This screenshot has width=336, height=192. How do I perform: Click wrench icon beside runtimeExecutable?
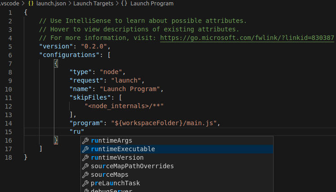pyautogui.click(x=85, y=149)
